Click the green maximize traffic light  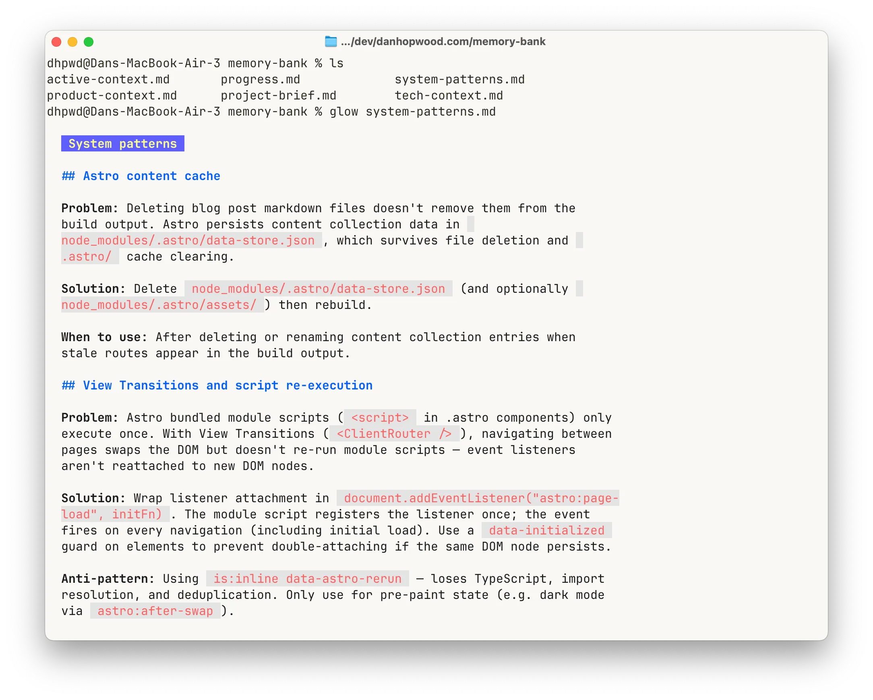coord(89,41)
